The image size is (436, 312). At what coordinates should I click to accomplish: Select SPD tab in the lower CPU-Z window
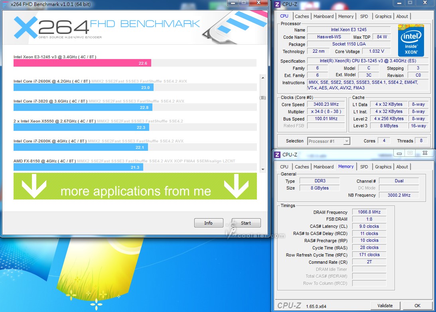(364, 167)
